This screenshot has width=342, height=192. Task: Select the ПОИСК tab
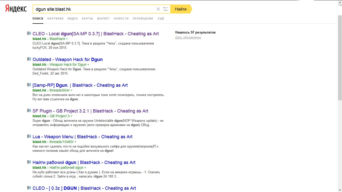38,18
